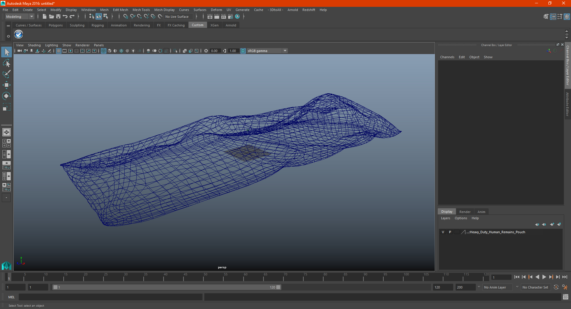Toggle use all lights bulb icon
The height and width of the screenshot is (309, 571).
[133, 51]
